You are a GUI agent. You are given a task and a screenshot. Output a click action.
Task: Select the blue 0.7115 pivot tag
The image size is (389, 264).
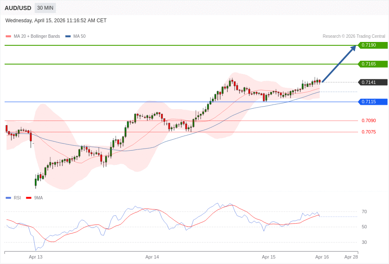[x=373, y=102]
